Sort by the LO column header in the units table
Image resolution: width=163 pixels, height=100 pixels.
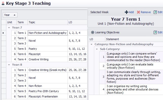click(77, 22)
